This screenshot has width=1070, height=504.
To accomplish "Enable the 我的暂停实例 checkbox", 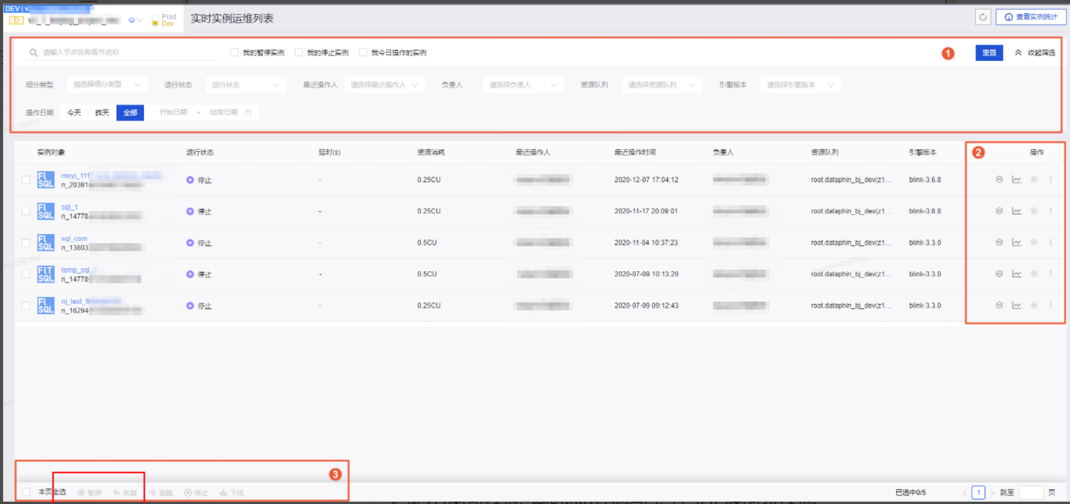I will click(234, 53).
